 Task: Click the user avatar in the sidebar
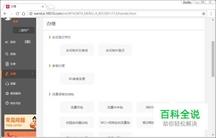(8, 19)
